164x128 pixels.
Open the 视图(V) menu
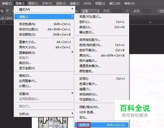[100, 4]
